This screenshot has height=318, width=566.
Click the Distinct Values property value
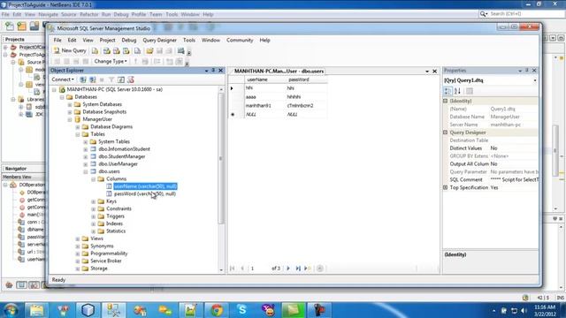pos(514,148)
